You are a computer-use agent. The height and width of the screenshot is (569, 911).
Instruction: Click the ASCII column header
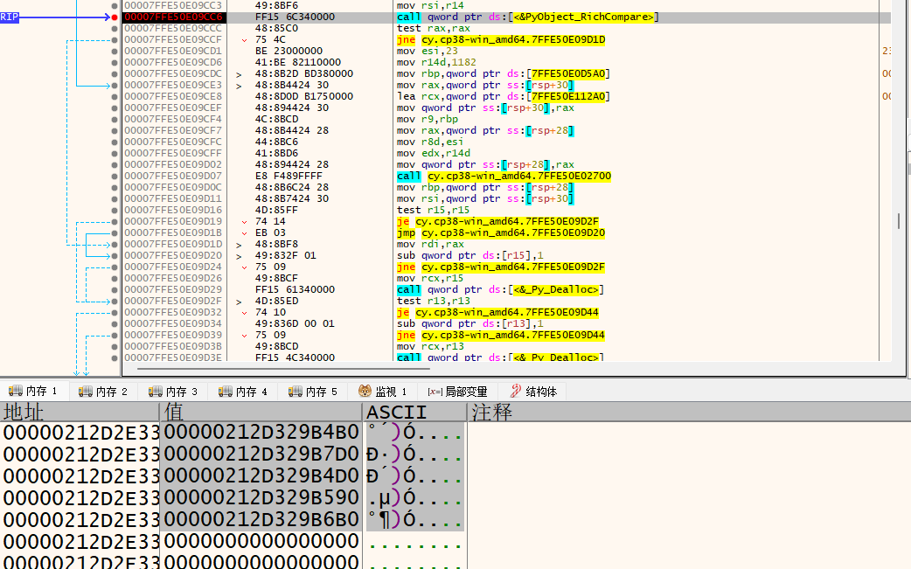click(414, 413)
